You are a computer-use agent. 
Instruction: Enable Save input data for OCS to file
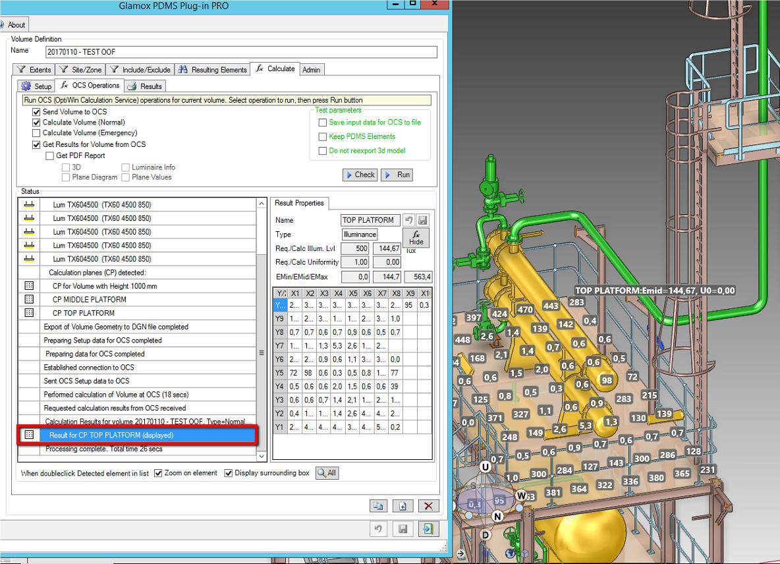point(323,123)
